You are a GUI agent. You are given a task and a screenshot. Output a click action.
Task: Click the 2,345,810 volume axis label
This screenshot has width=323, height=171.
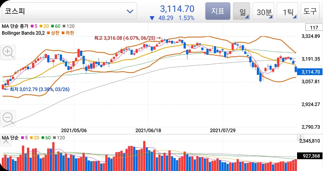click(310, 141)
